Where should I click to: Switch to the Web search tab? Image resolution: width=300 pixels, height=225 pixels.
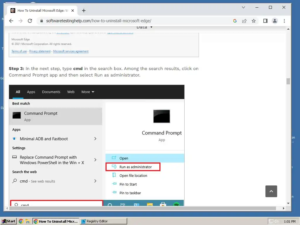coord(71,92)
